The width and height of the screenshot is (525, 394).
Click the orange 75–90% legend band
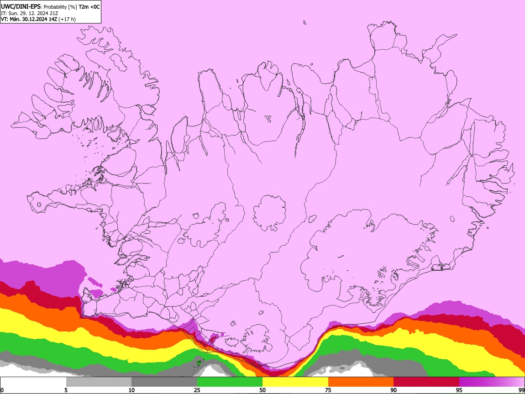click(x=361, y=382)
